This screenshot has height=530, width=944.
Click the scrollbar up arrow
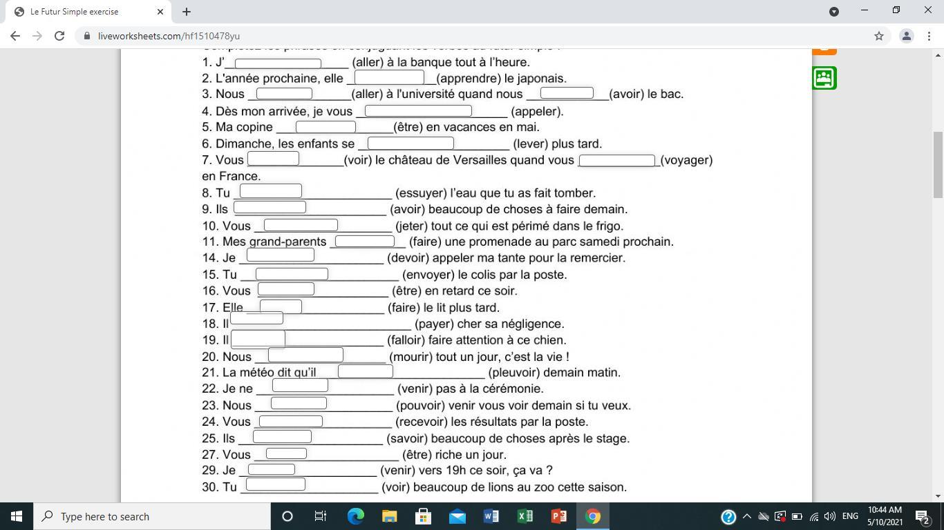938,55
